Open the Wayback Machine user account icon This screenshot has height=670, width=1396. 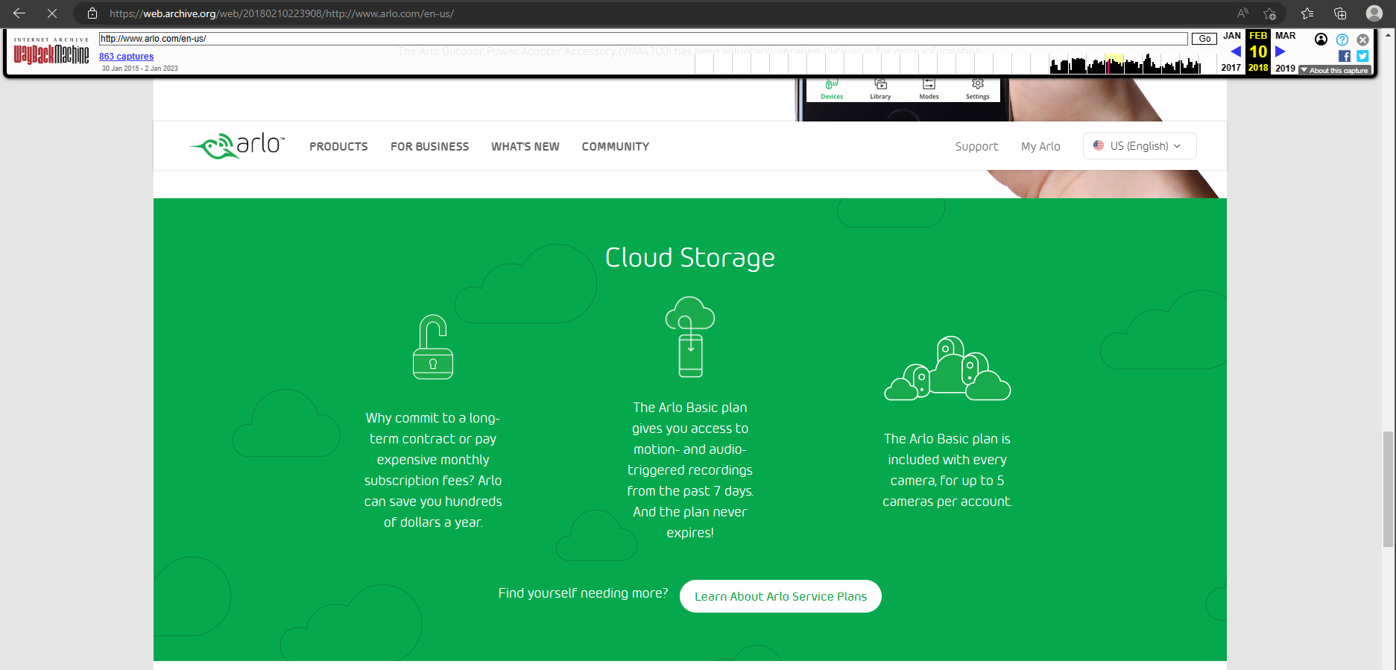[1321, 39]
